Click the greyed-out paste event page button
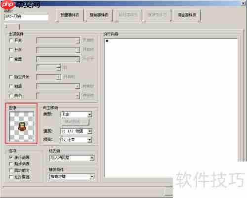The image size is (247, 198). point(128,15)
